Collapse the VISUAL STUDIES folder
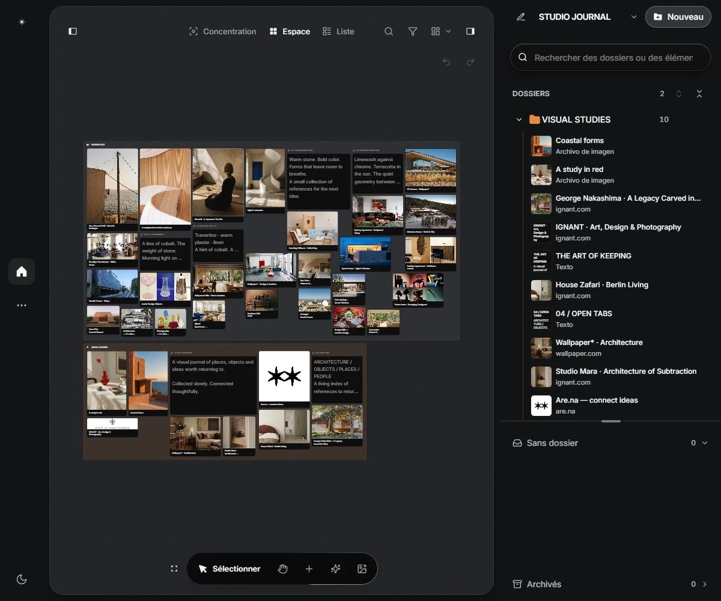Viewport: 721px width, 601px height. pos(519,120)
